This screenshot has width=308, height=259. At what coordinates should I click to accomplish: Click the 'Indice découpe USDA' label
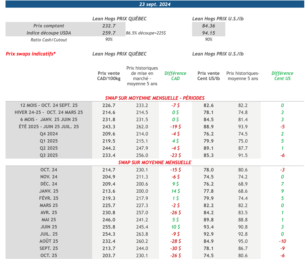[49, 33]
